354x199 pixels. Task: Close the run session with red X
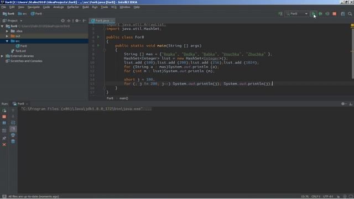coord(4,144)
